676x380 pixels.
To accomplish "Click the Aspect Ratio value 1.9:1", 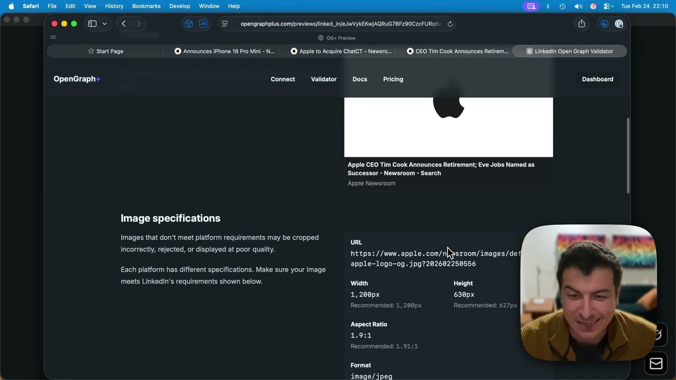I will pos(361,336).
